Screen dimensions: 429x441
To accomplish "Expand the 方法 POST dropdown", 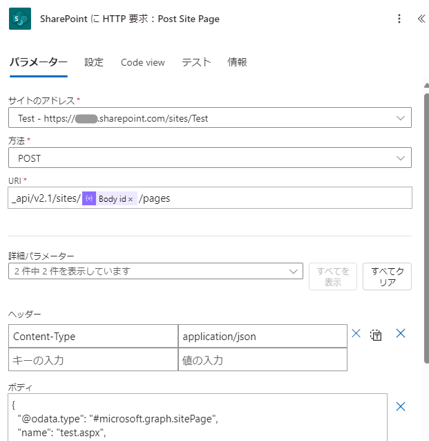I will 400,158.
